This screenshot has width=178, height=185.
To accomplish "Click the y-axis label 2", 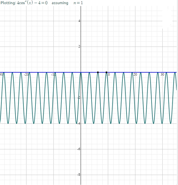I will (79, 46).
